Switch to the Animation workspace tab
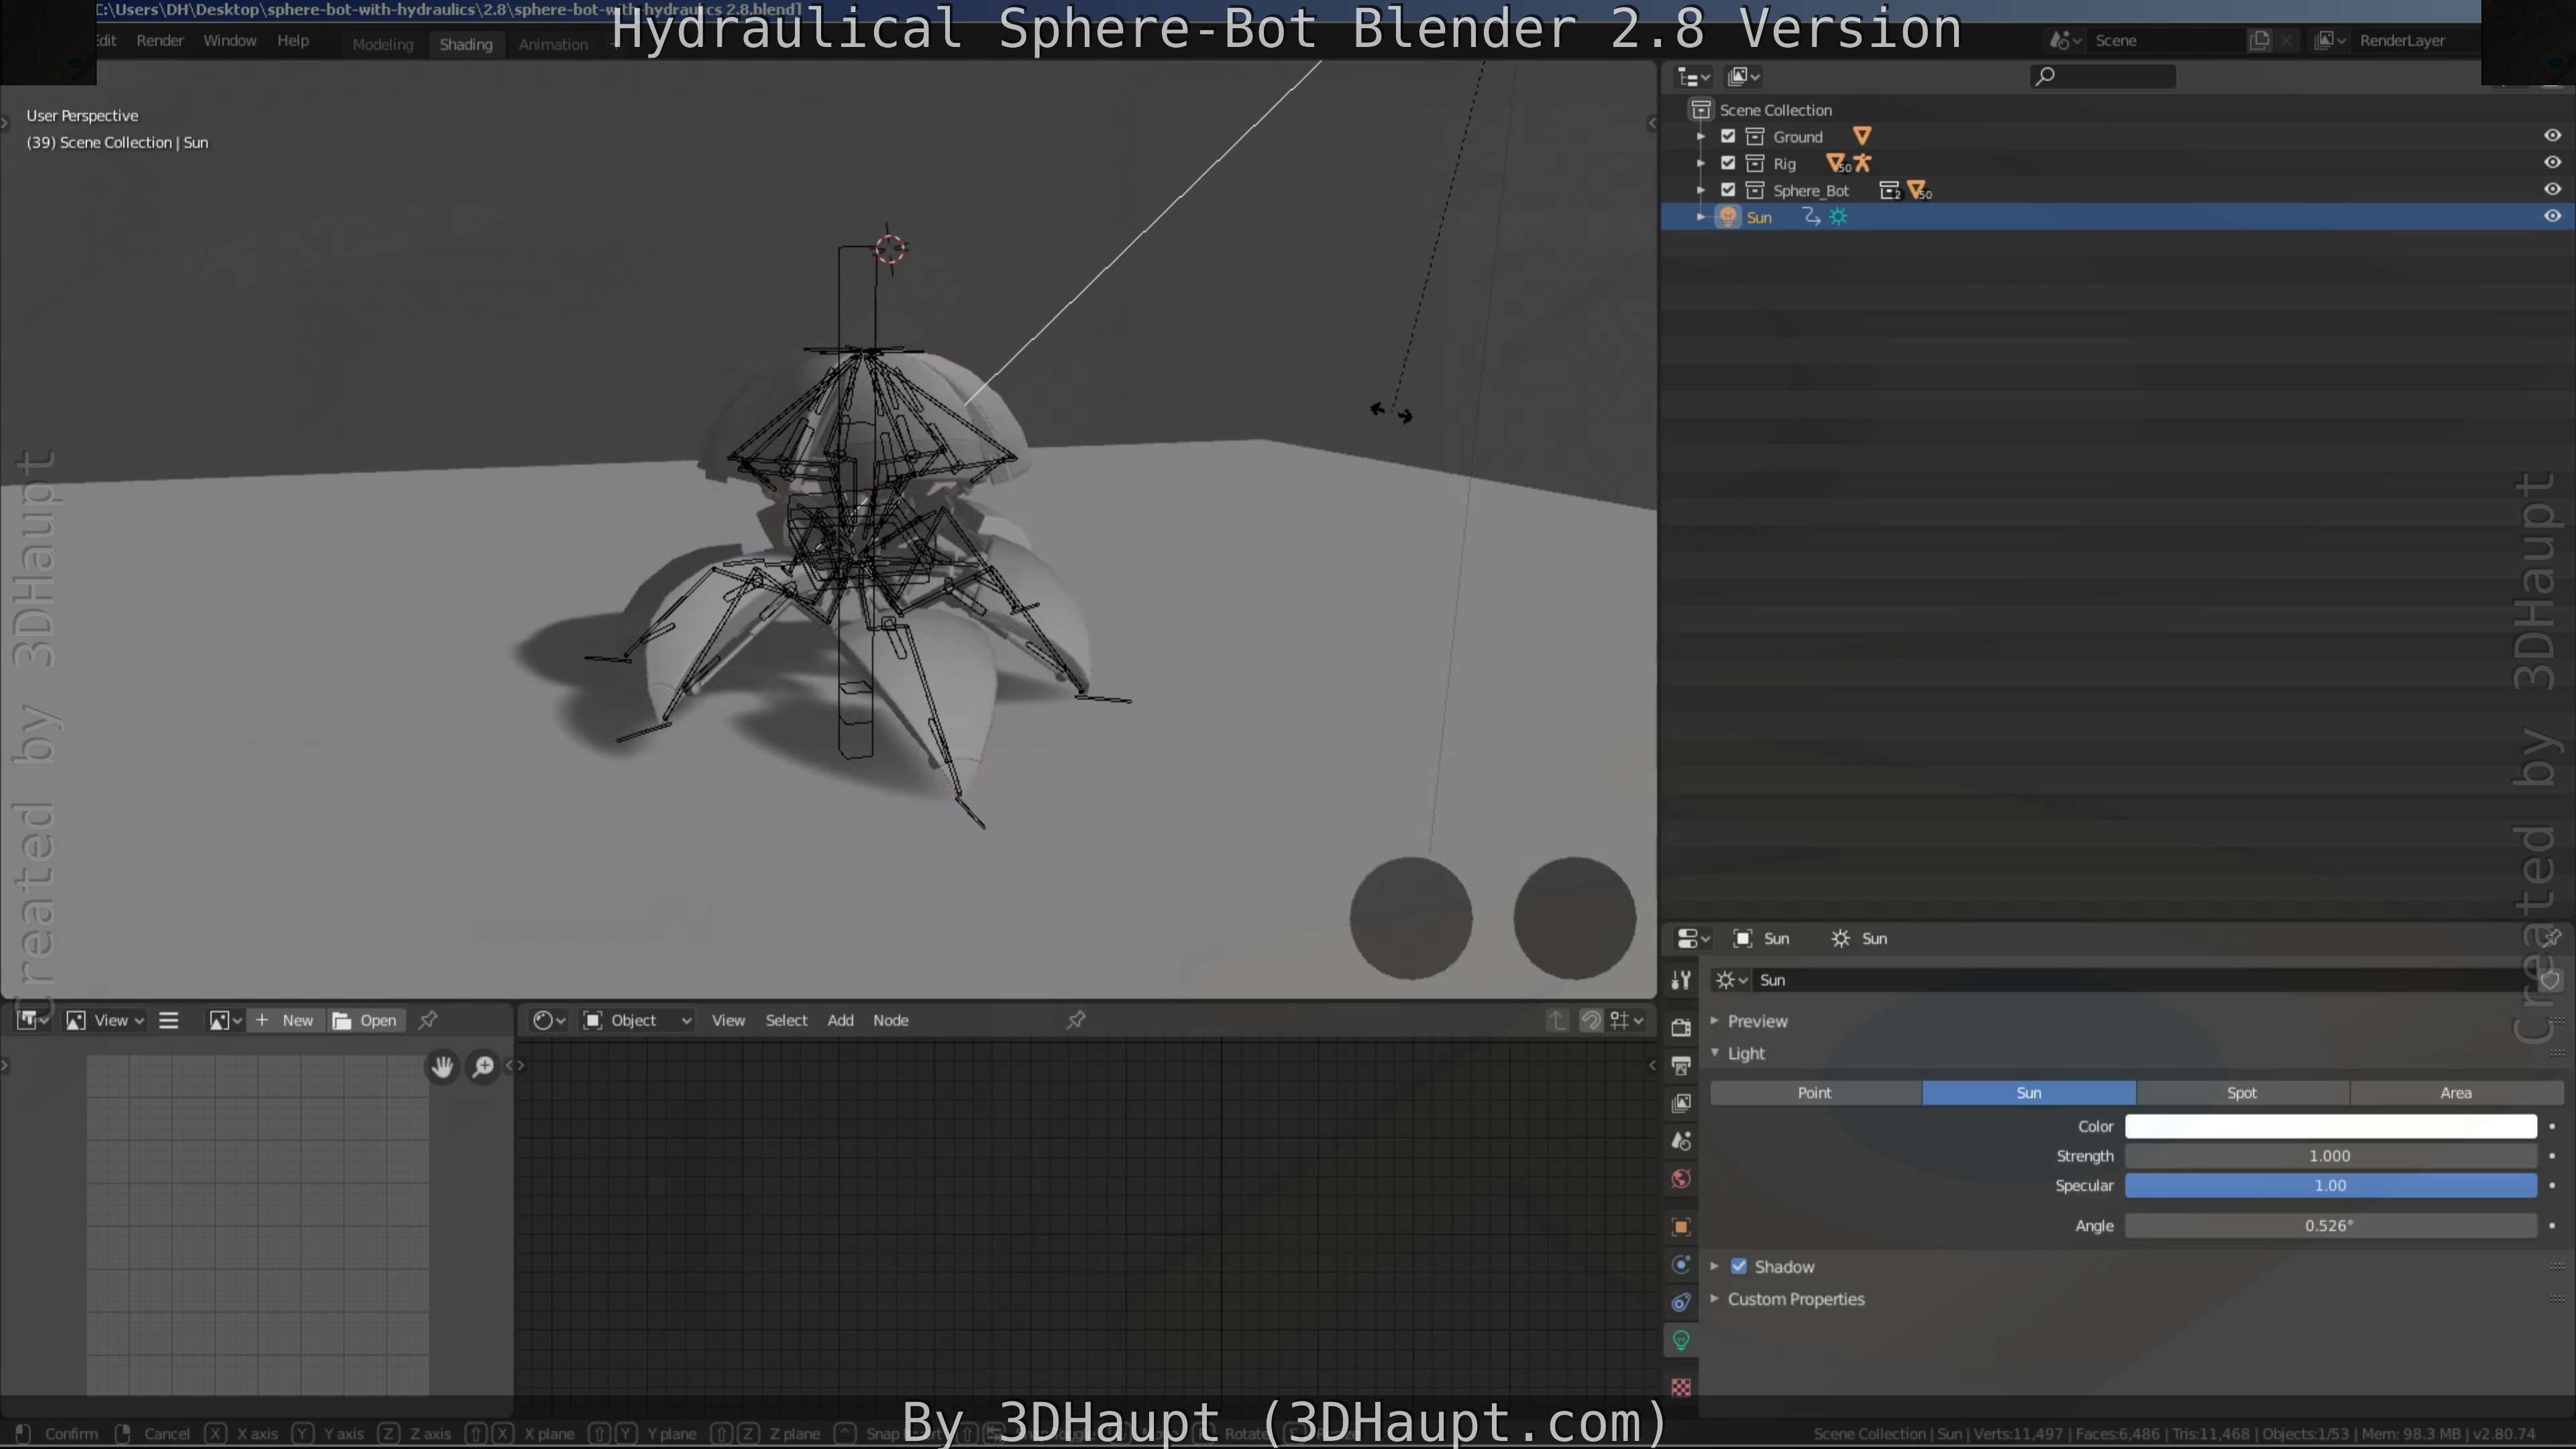Screen dimensions: 2576x1449 pyautogui.click(x=553, y=44)
